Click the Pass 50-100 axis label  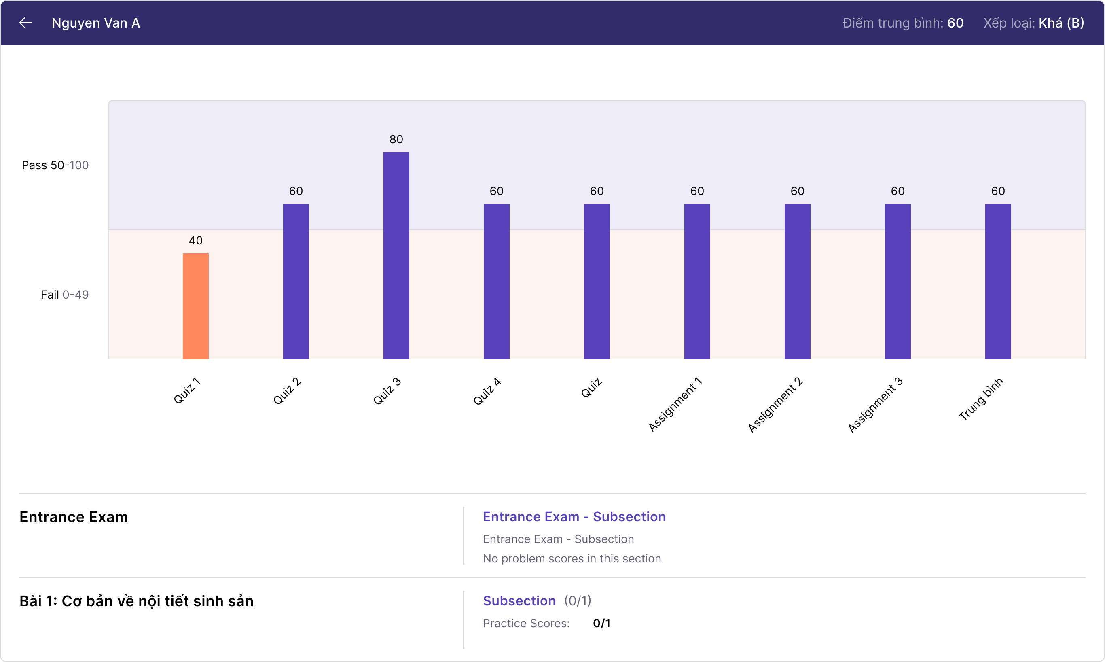pyautogui.click(x=55, y=165)
